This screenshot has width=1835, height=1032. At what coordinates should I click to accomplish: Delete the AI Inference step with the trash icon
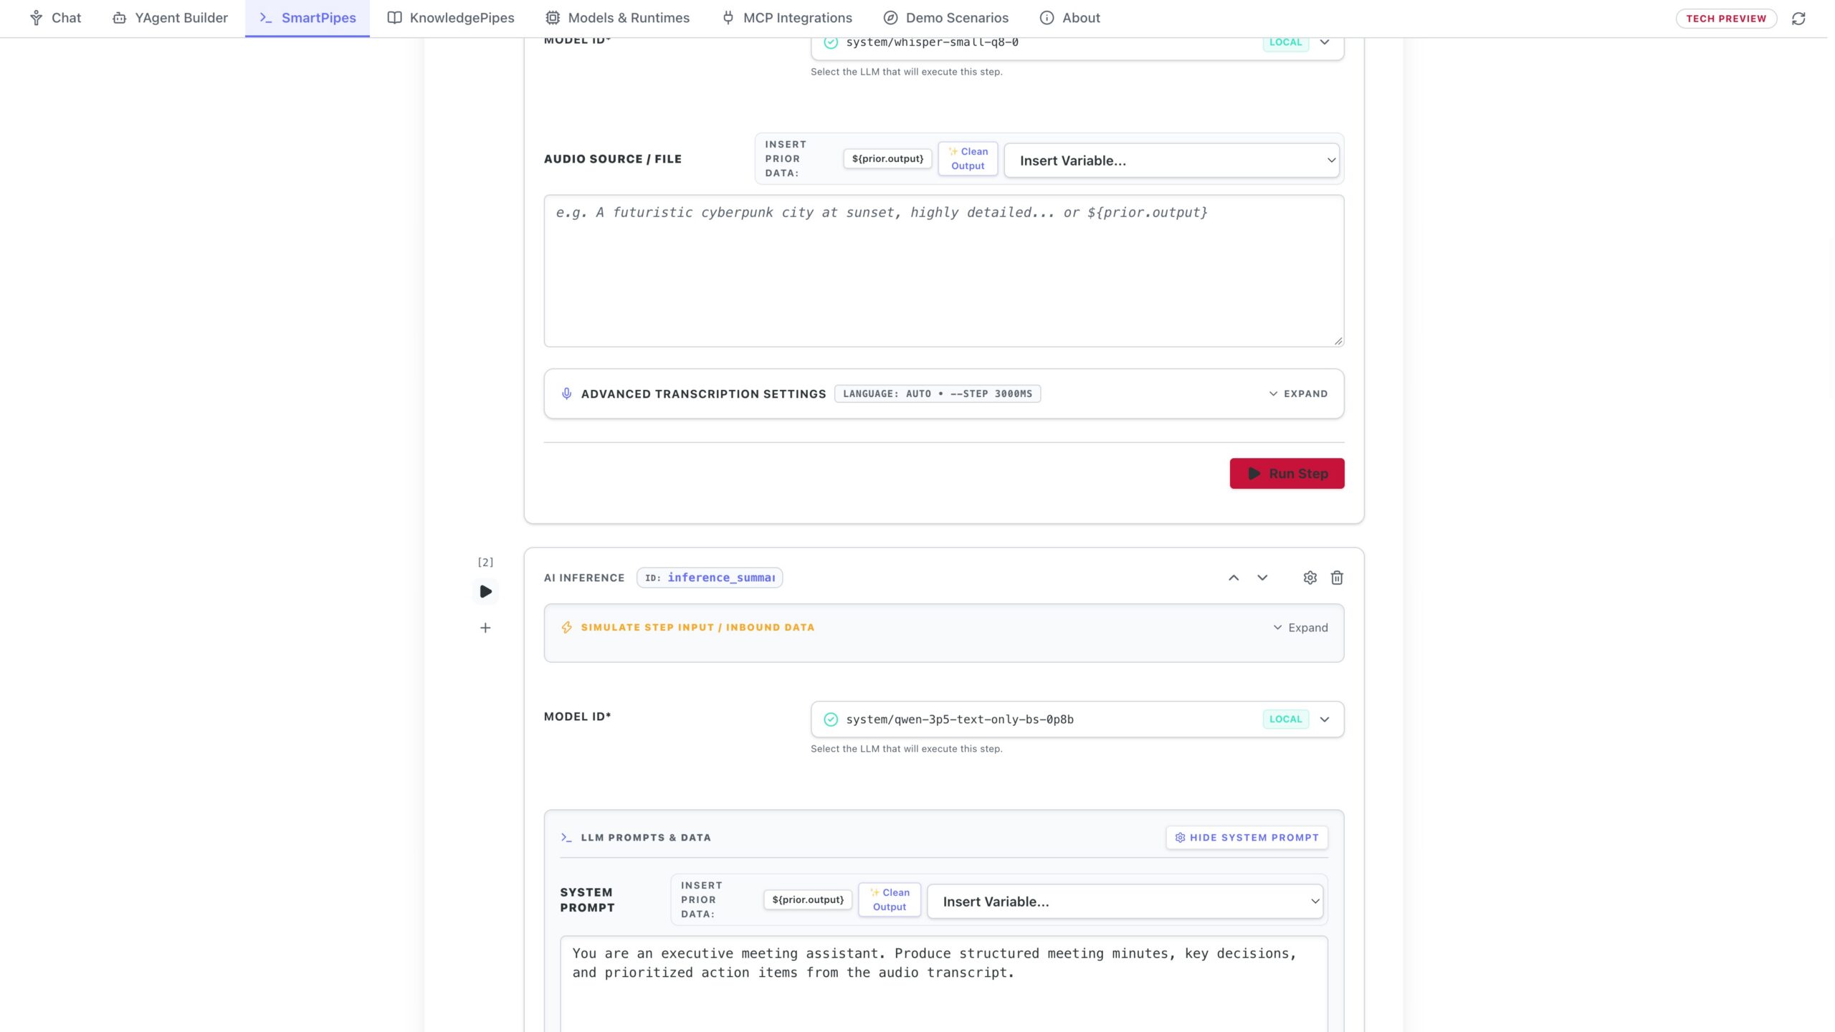[1337, 578]
